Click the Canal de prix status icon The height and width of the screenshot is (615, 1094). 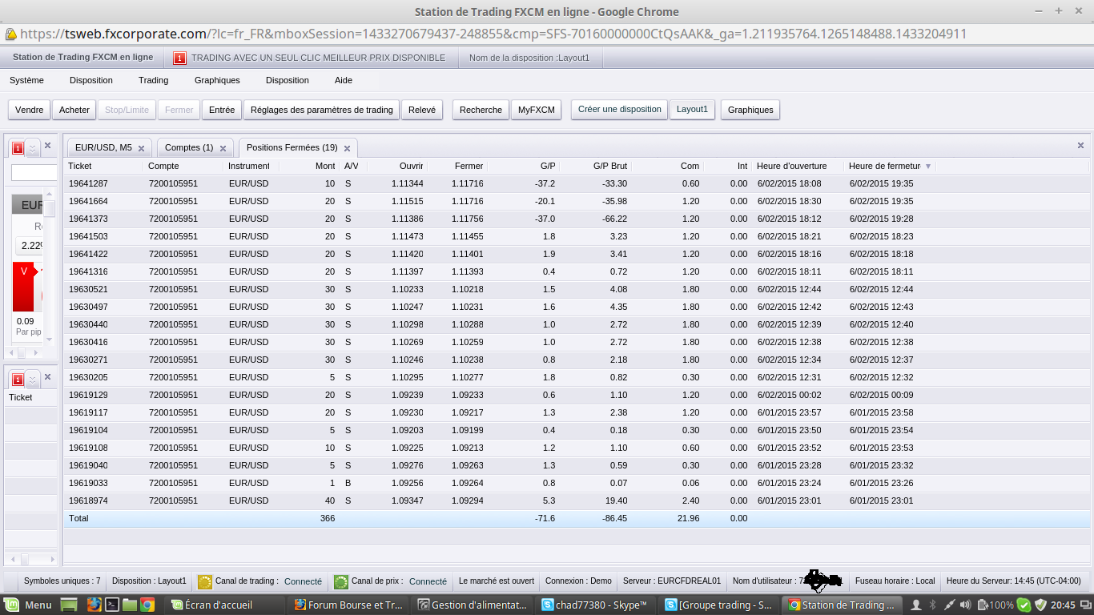click(x=341, y=581)
